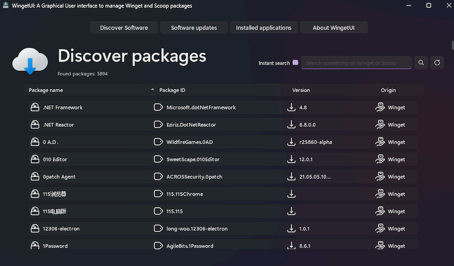Click the package icon beside 1Password
This screenshot has height=266, width=454.
(33, 246)
